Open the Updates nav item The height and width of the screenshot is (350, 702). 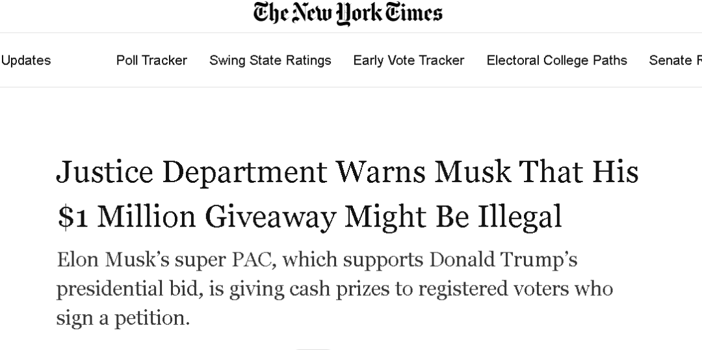point(26,61)
